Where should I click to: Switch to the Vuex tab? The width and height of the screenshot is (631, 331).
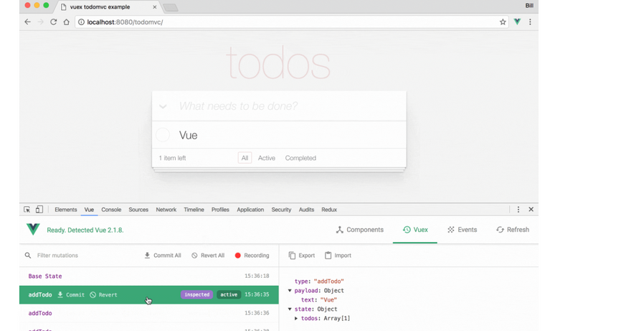click(415, 230)
